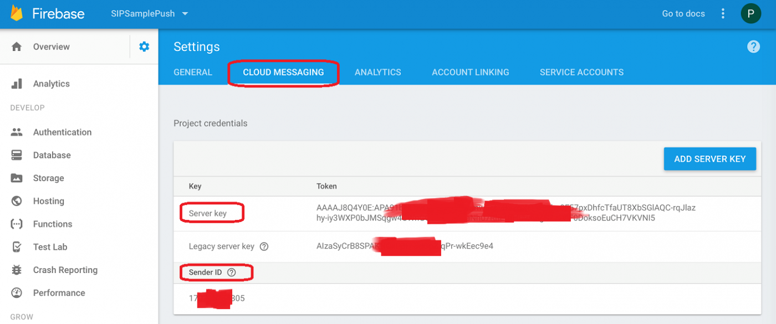Open Authentication in the sidebar
The width and height of the screenshot is (776, 324).
pyautogui.click(x=62, y=132)
